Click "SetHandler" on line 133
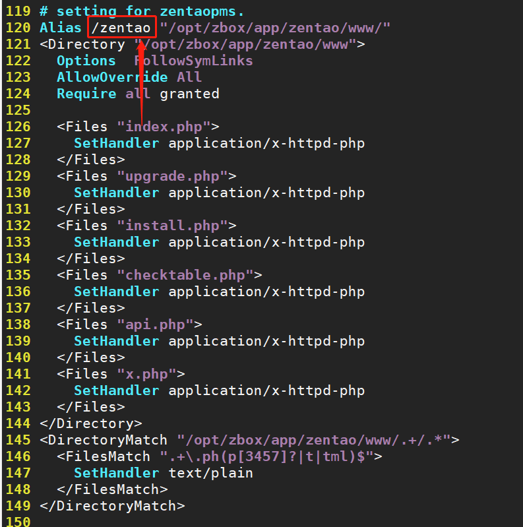 pyautogui.click(x=116, y=241)
